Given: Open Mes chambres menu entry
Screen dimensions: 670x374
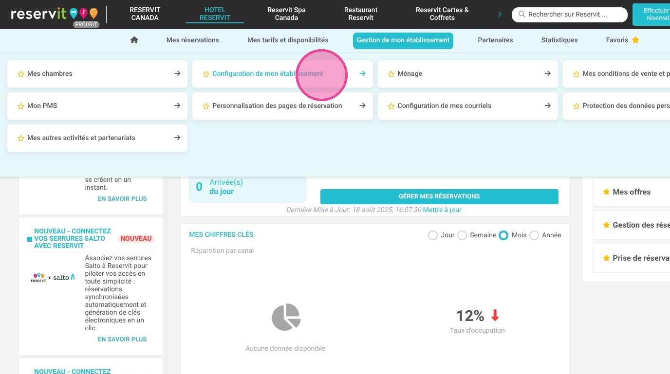Looking at the screenshot, I should [x=97, y=74].
